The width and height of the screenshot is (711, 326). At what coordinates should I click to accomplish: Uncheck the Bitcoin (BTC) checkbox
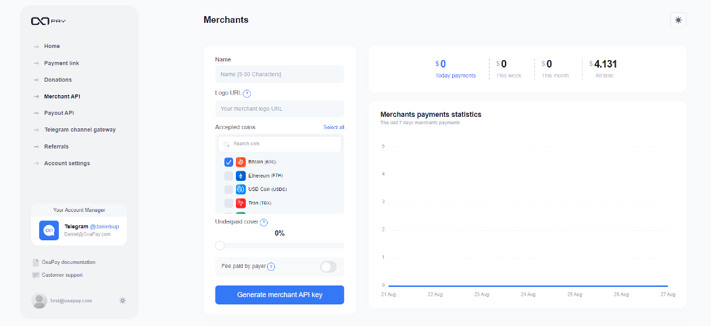[x=228, y=162]
